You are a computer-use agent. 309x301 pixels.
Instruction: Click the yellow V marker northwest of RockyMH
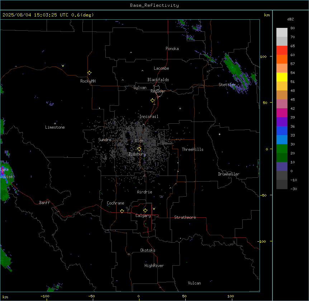click(x=63, y=66)
